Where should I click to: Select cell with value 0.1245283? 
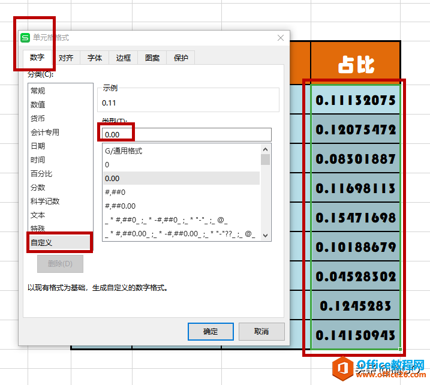tap(356, 305)
